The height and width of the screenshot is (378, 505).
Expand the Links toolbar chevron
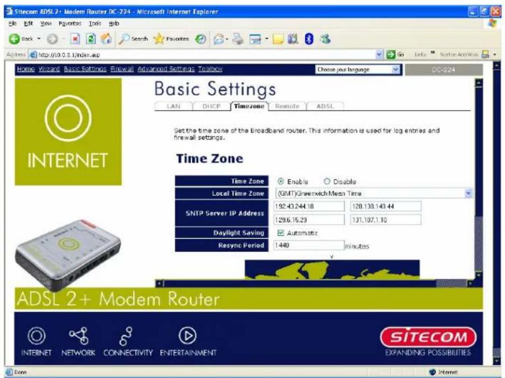point(432,53)
